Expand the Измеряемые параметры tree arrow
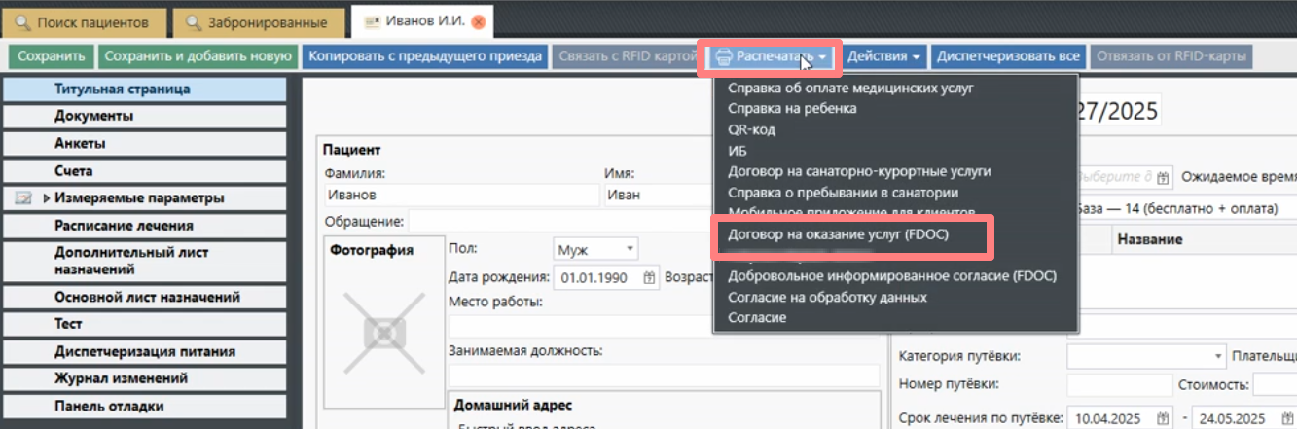 click(x=46, y=198)
